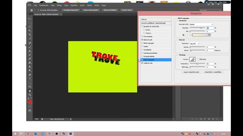
Task: Enable the Szatén checkbox
Action: [x=142, y=46]
